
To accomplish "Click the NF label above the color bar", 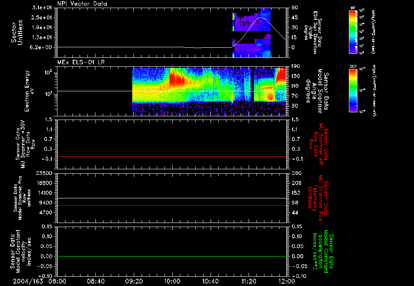I will pyautogui.click(x=353, y=8).
